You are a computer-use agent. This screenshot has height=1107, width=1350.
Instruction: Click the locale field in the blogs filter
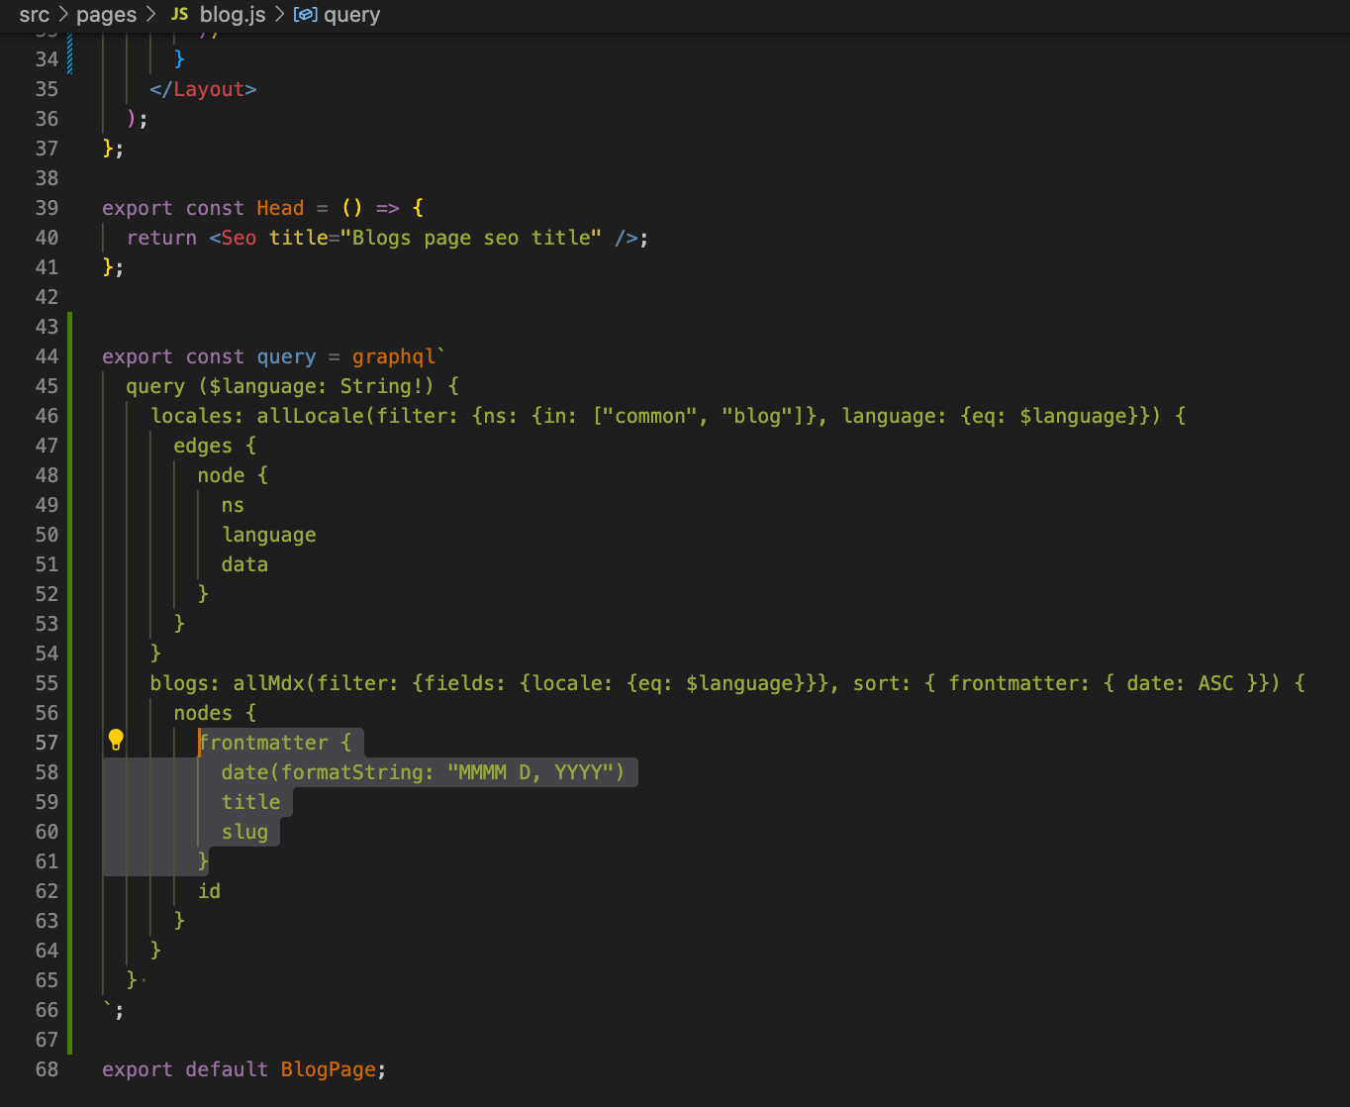(x=568, y=683)
